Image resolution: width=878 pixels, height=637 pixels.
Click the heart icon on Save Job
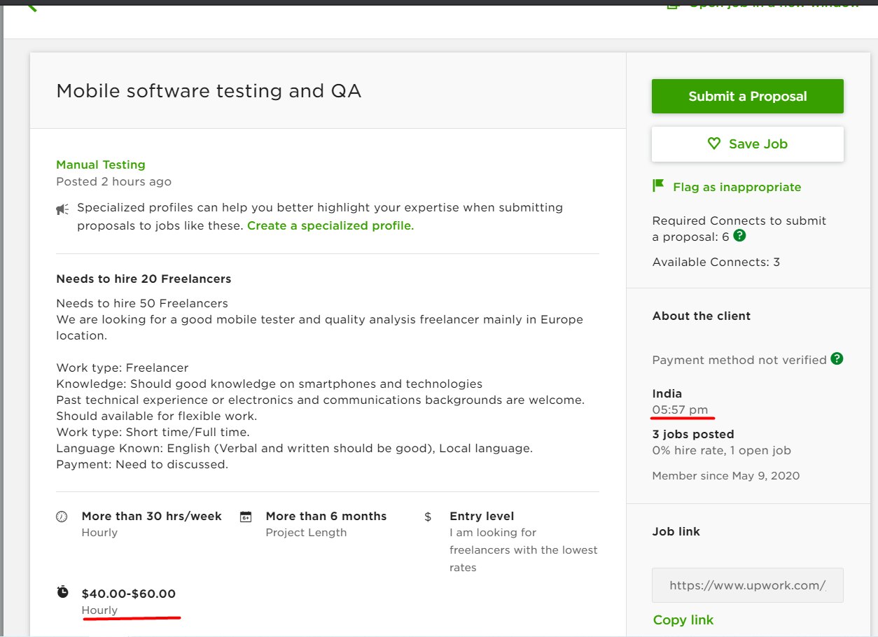coord(713,143)
